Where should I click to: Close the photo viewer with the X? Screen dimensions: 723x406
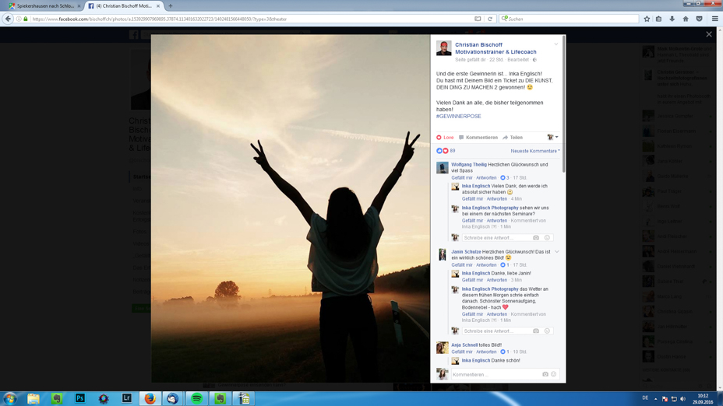tap(708, 34)
